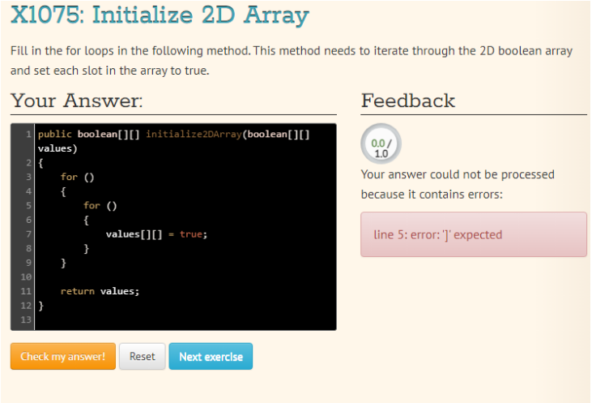This screenshot has width=592, height=403.
Task: Click the Feedback heading
Action: click(x=407, y=101)
